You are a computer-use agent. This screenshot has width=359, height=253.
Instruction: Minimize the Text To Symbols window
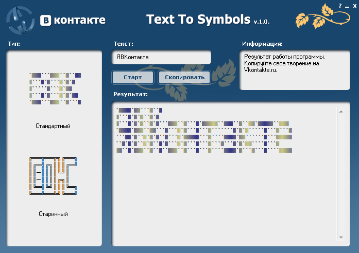point(347,6)
